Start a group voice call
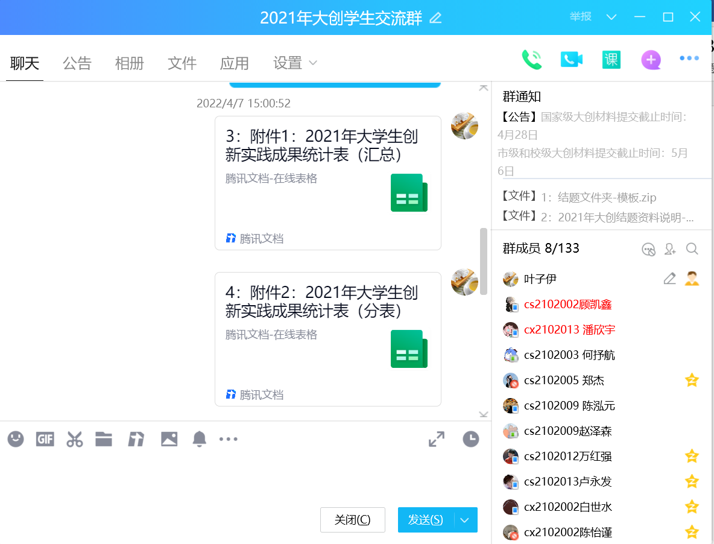 [531, 59]
